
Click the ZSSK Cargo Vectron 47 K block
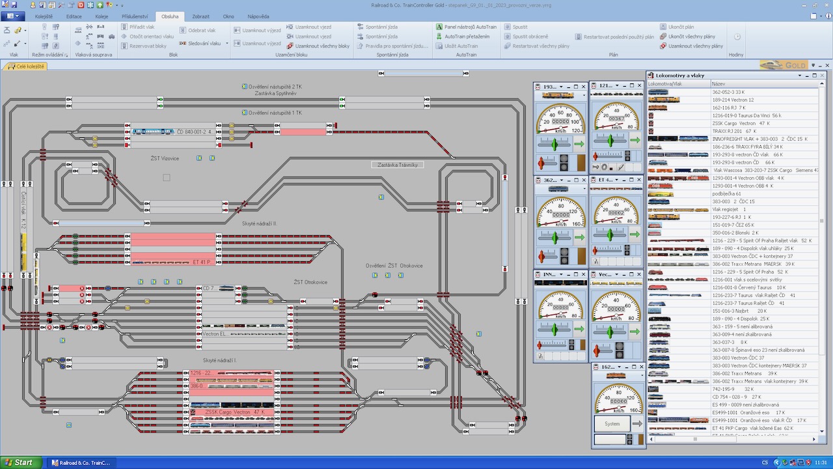tap(234, 412)
